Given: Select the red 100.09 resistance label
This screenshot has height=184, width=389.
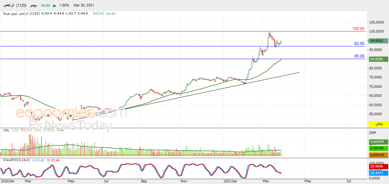Looking at the screenshot, I should point(358,29).
